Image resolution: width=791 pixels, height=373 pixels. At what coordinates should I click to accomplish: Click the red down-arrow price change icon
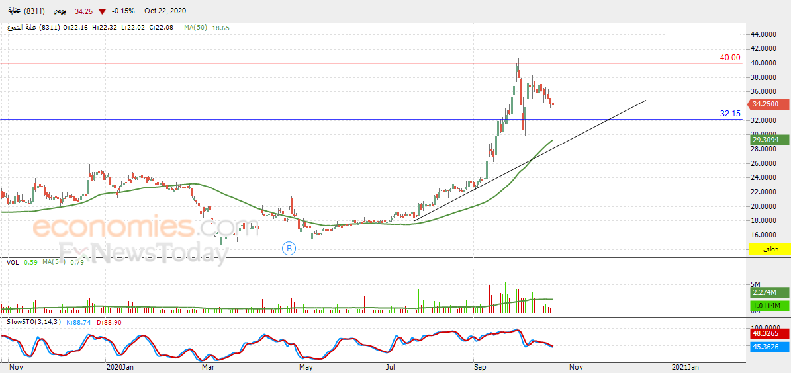point(101,12)
